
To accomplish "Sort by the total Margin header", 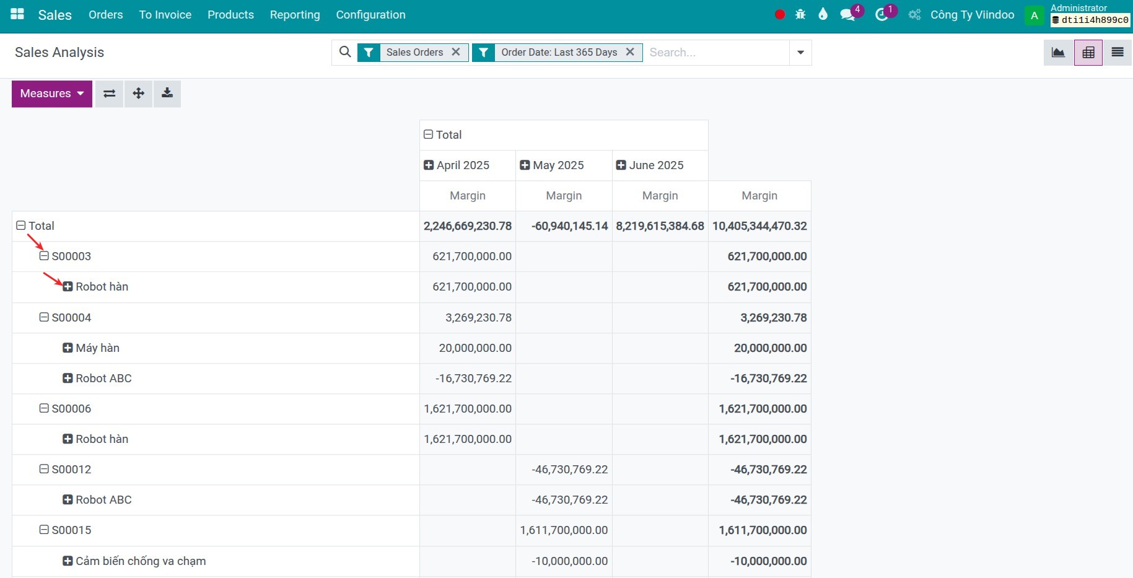I will click(x=759, y=196).
